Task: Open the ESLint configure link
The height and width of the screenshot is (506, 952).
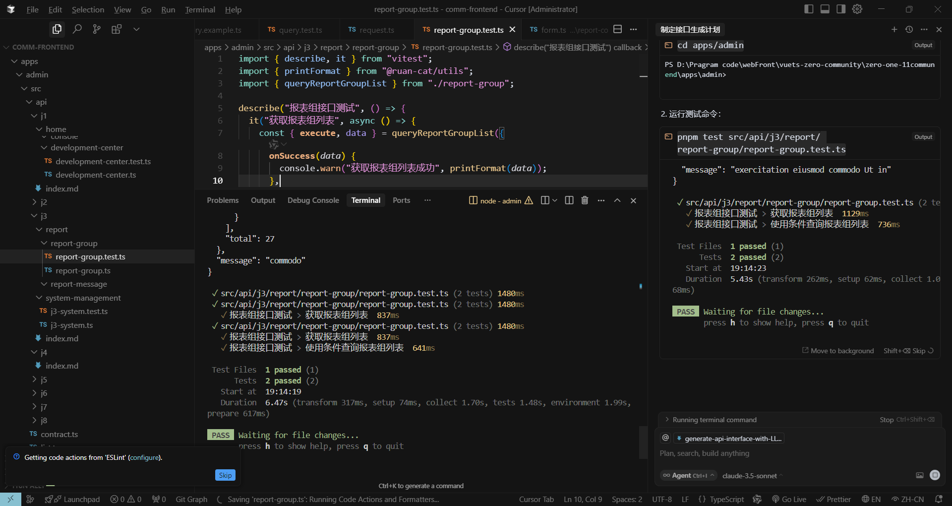Action: 145,457
